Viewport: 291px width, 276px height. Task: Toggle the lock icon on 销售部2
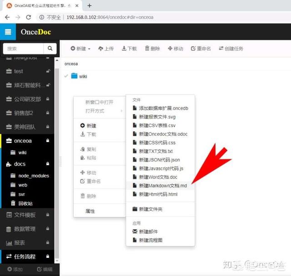tap(48, 113)
